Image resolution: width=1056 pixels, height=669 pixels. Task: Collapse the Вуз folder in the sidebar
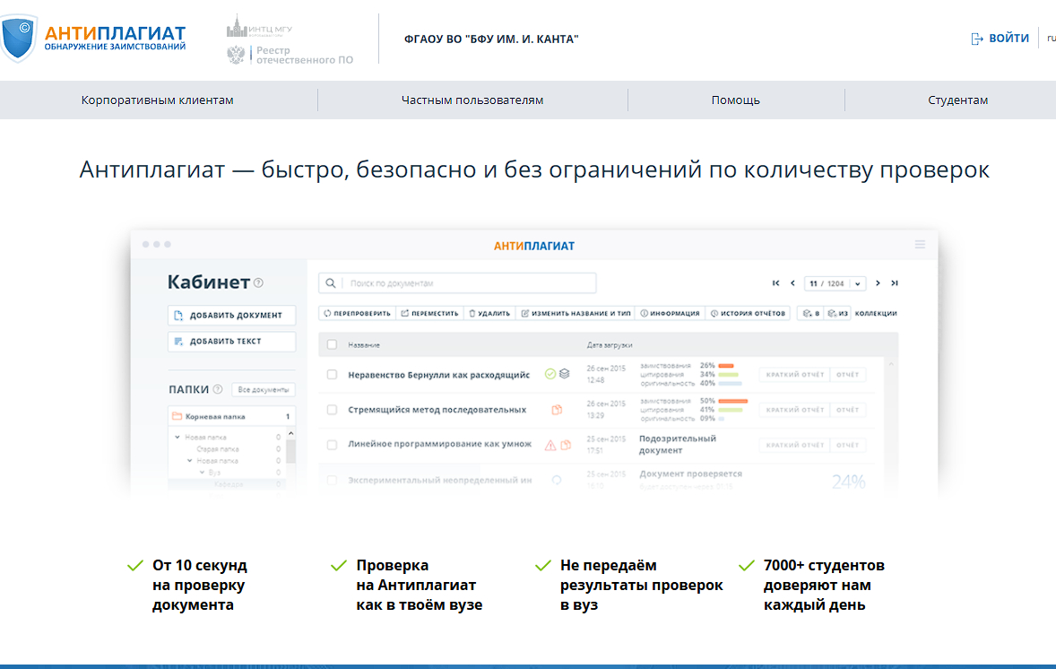202,472
